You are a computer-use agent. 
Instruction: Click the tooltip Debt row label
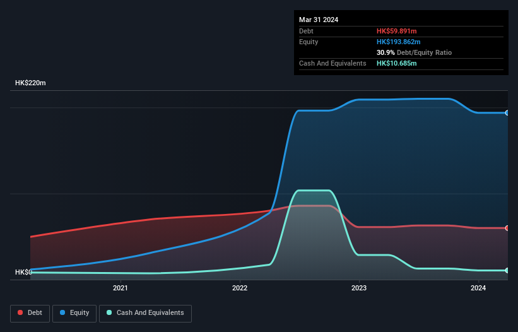tap(306, 31)
